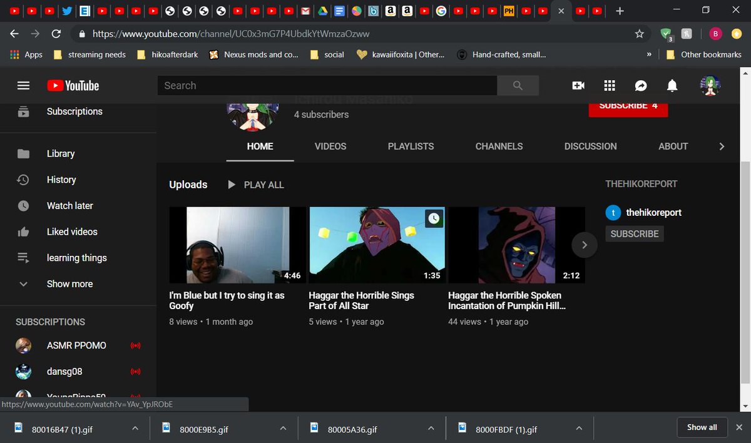Image resolution: width=751 pixels, height=443 pixels.
Task: Click the live indicator next to dansg08
Action: 135,372
